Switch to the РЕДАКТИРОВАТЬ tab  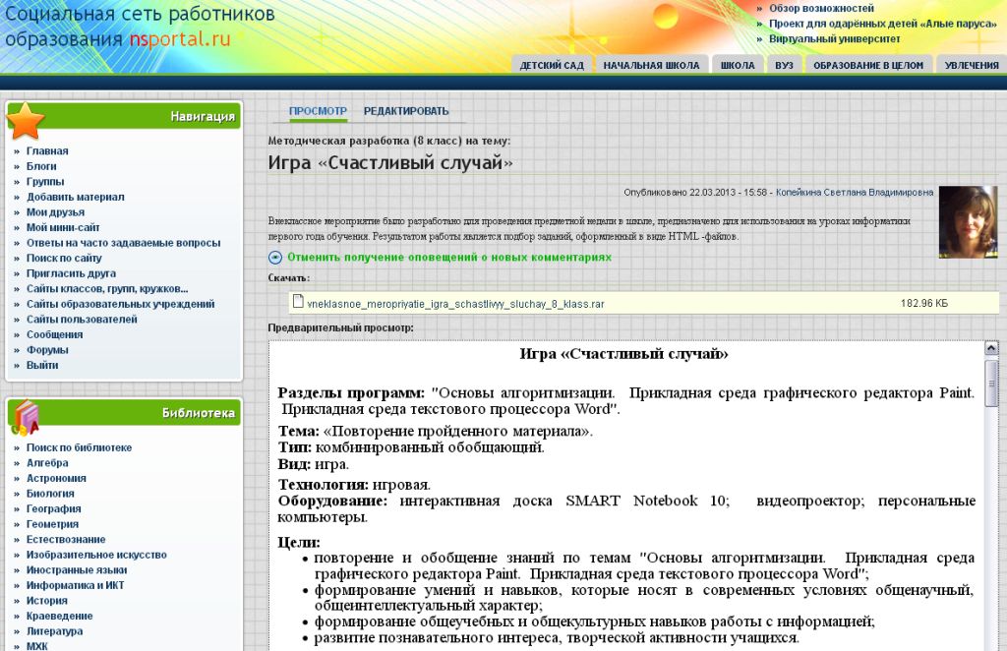point(406,111)
